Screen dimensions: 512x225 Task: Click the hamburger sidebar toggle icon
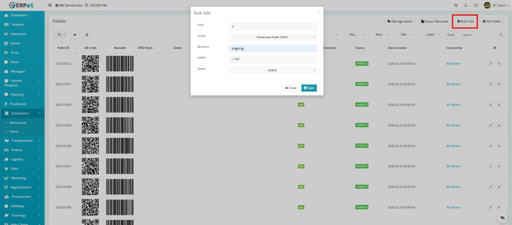coord(49,5)
